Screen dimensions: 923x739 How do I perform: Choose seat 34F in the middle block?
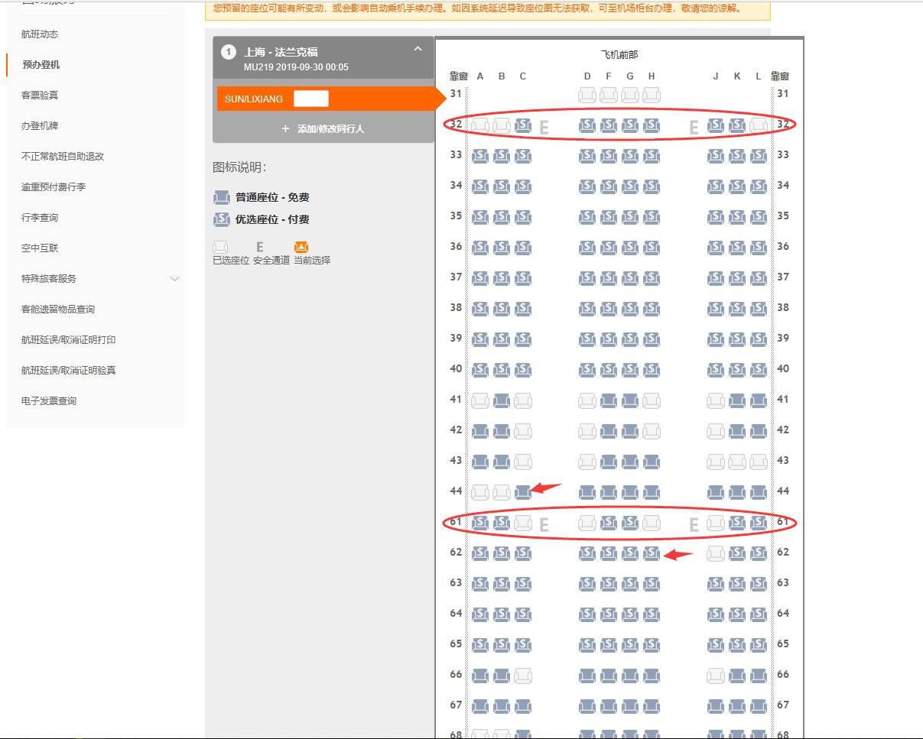tap(609, 186)
